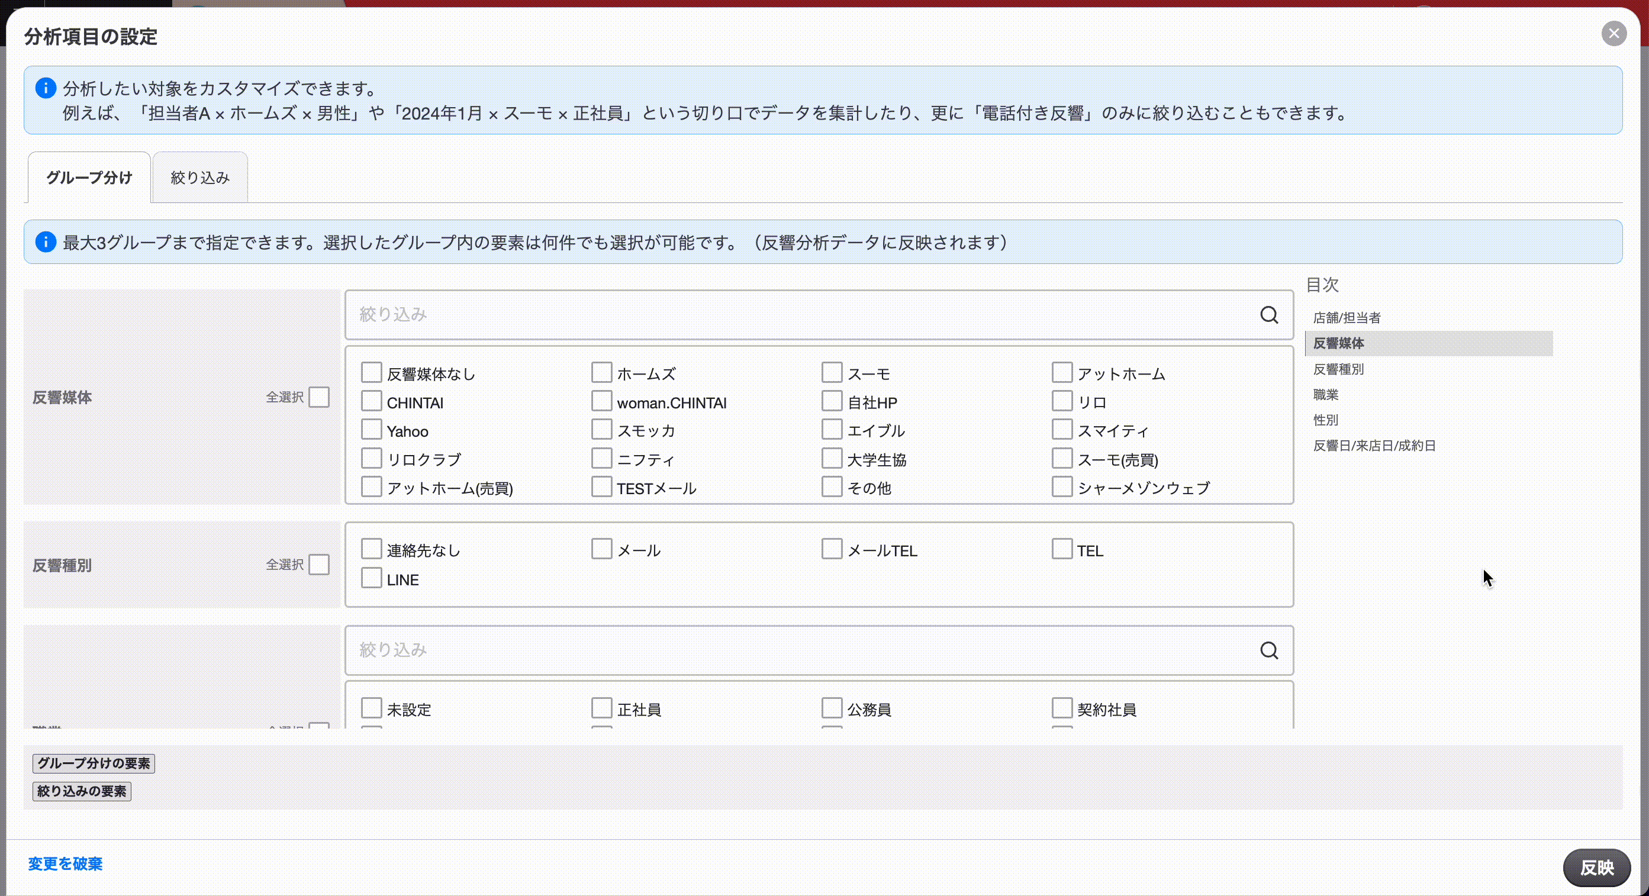Jump to 店舗/担当者 in 目次
The image size is (1649, 896).
coord(1346,317)
